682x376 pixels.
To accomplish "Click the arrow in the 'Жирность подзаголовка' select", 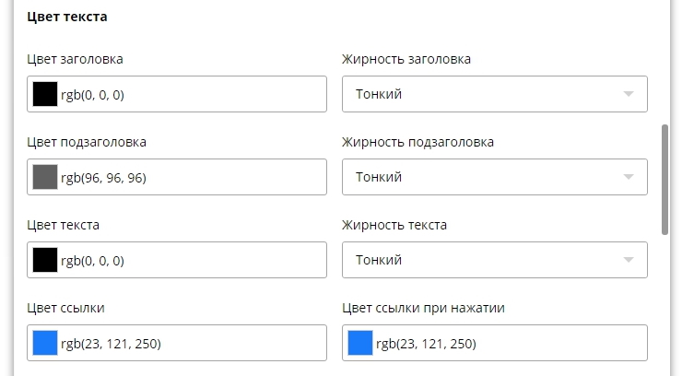I will click(x=629, y=177).
